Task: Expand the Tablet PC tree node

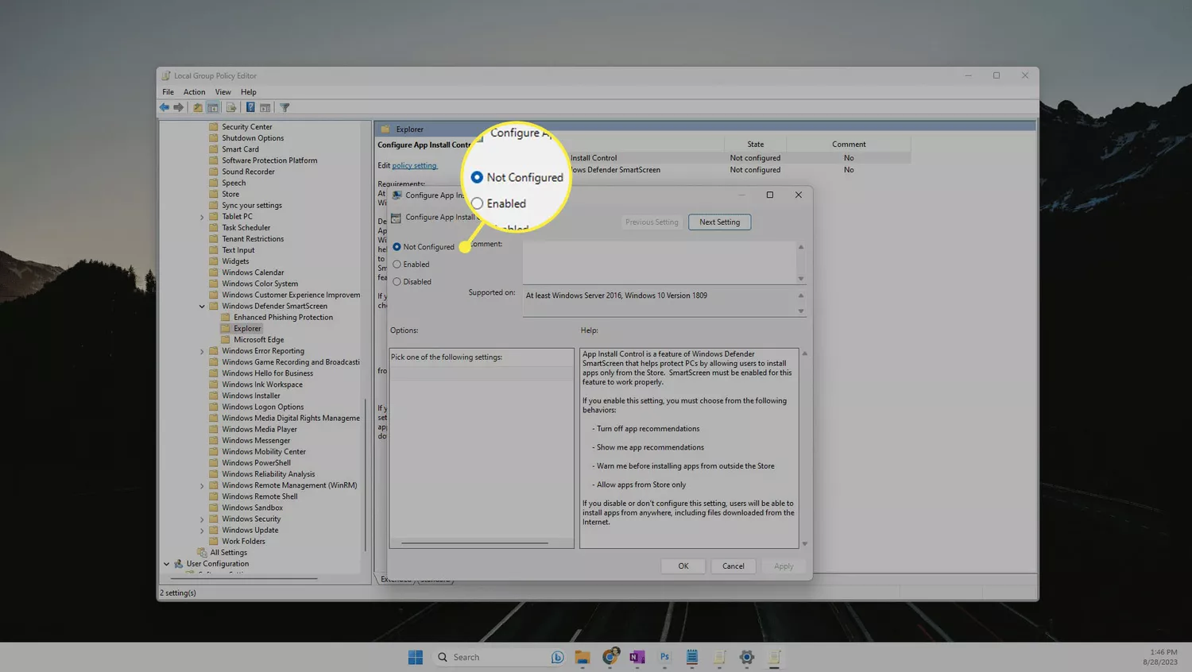Action: [x=202, y=217]
